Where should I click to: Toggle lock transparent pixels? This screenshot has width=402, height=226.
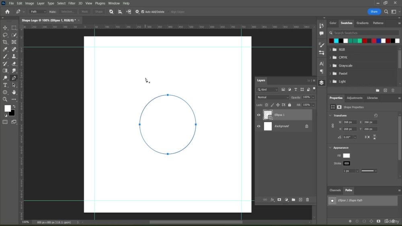pos(267,105)
